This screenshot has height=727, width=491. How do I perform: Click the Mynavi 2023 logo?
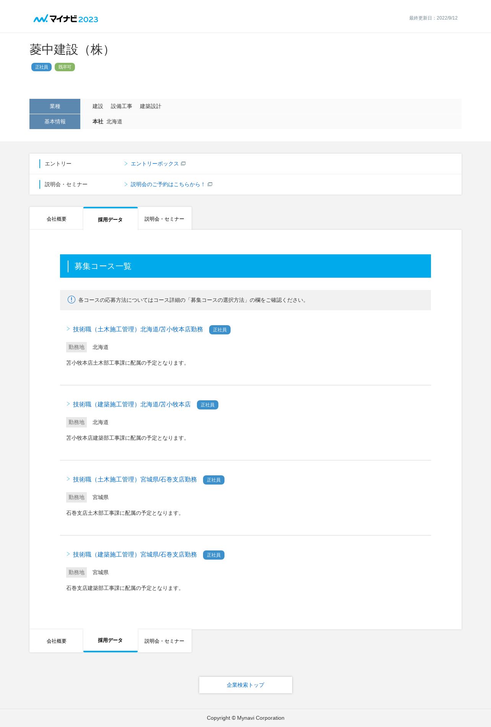click(66, 19)
